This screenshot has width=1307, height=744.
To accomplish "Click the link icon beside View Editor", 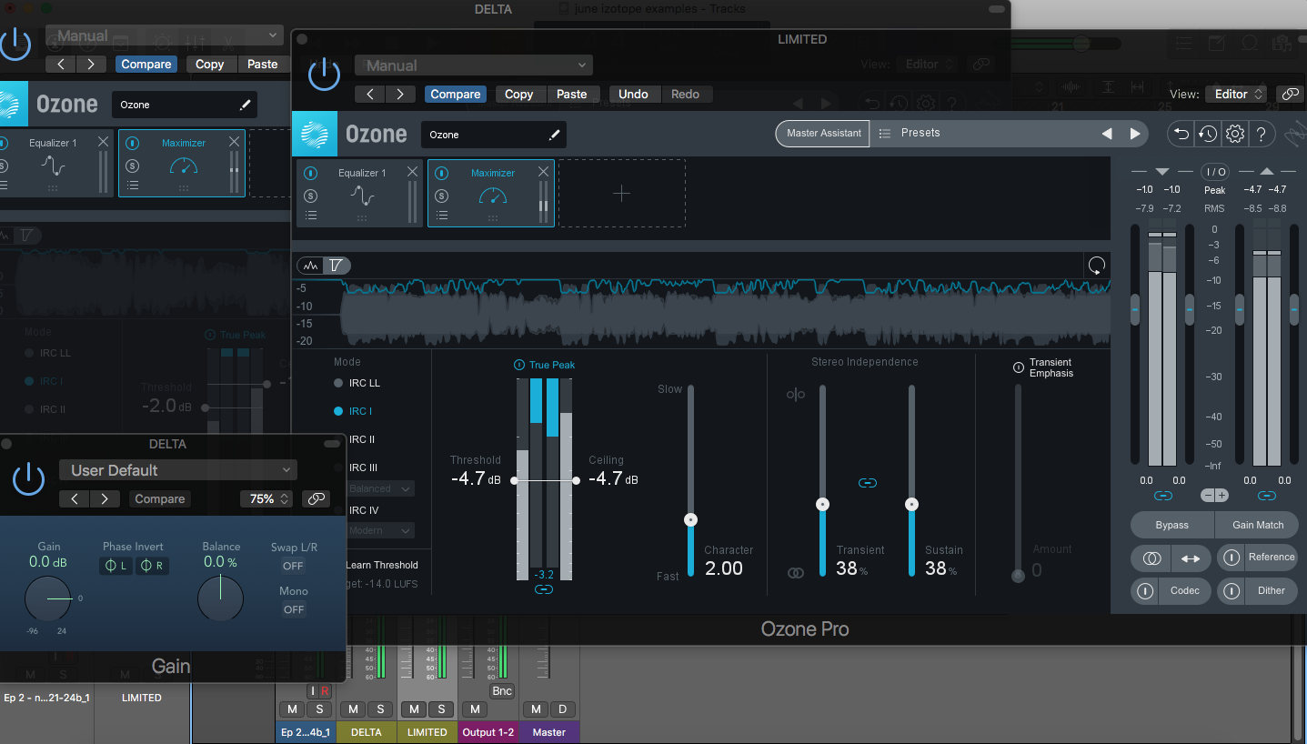I will coord(1290,94).
